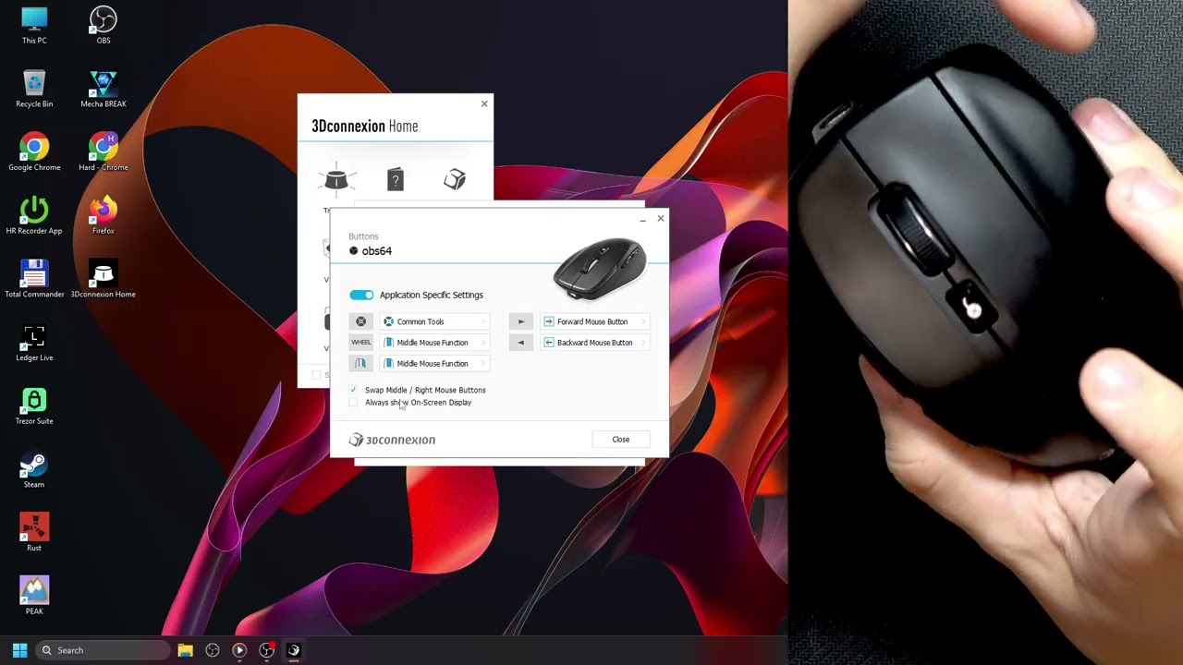This screenshot has width=1183, height=665.
Task: Select the Rust desktop shortcut
Action: [34, 534]
